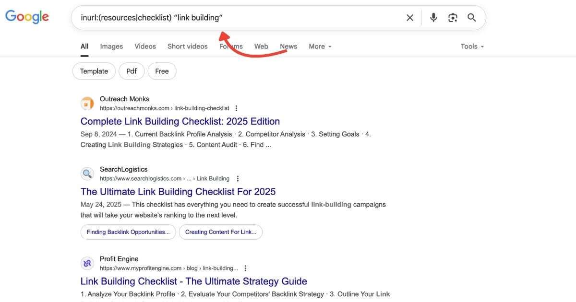Click the Finding Backlink Opportunities sitelink
Image resolution: width=576 pixels, height=302 pixels.
click(x=128, y=232)
